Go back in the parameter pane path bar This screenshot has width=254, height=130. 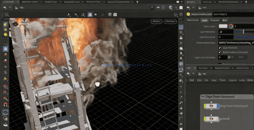[188, 7]
